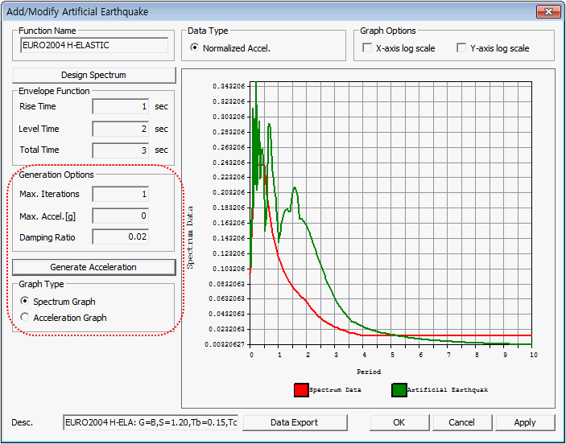Switch to Acceleration Graph type
Screen dimensions: 566x444
[x=25, y=318]
